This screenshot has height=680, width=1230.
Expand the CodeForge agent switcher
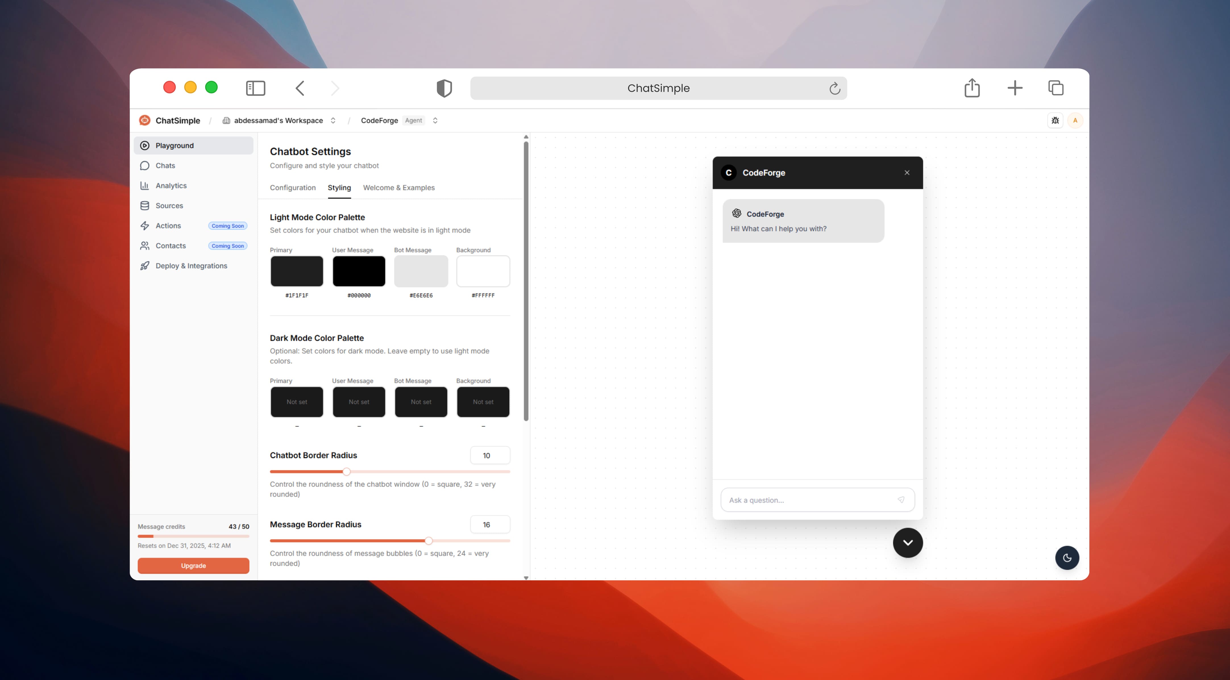[x=435, y=120]
